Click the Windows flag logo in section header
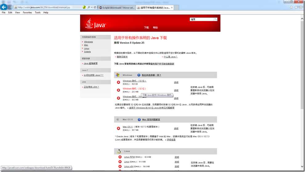 click(x=118, y=75)
